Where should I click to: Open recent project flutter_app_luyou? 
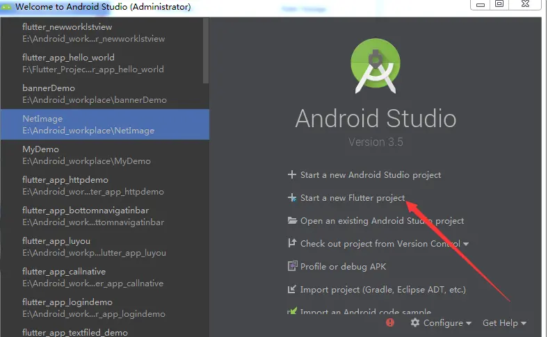pos(105,247)
